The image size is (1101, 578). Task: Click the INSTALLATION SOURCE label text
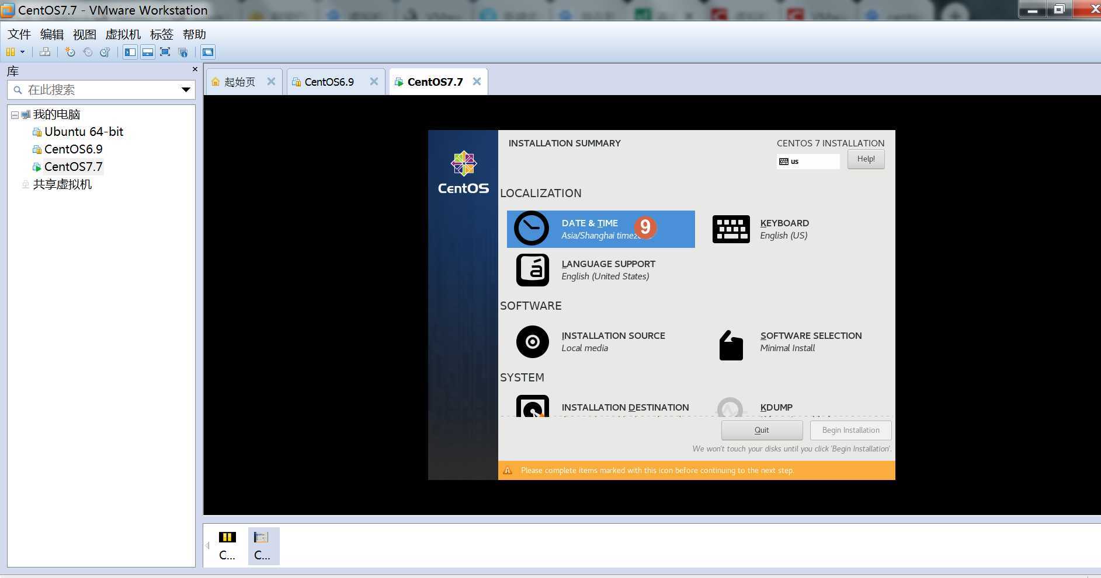[x=613, y=336]
